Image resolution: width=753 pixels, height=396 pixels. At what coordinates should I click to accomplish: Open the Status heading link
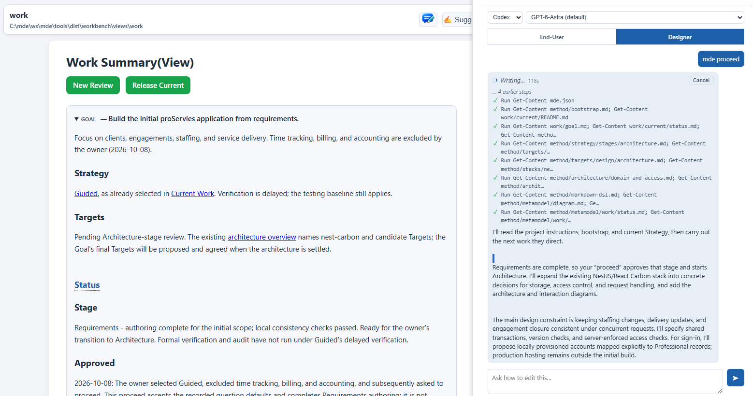[x=87, y=285]
